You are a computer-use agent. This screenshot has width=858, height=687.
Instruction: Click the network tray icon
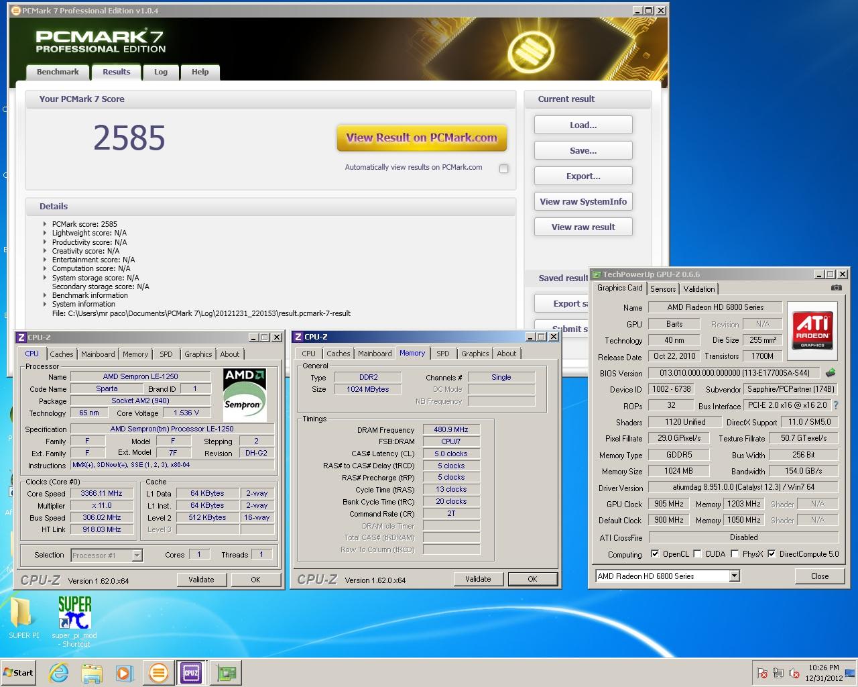(x=778, y=673)
